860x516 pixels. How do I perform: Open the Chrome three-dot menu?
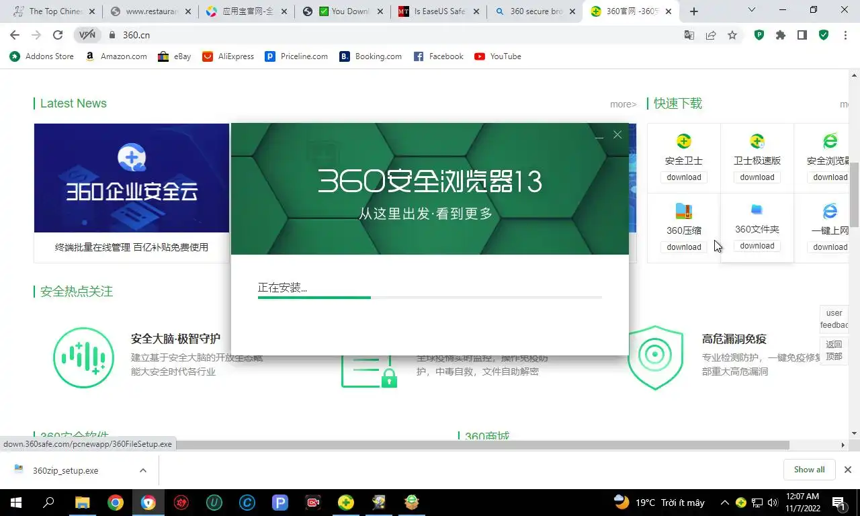click(845, 35)
